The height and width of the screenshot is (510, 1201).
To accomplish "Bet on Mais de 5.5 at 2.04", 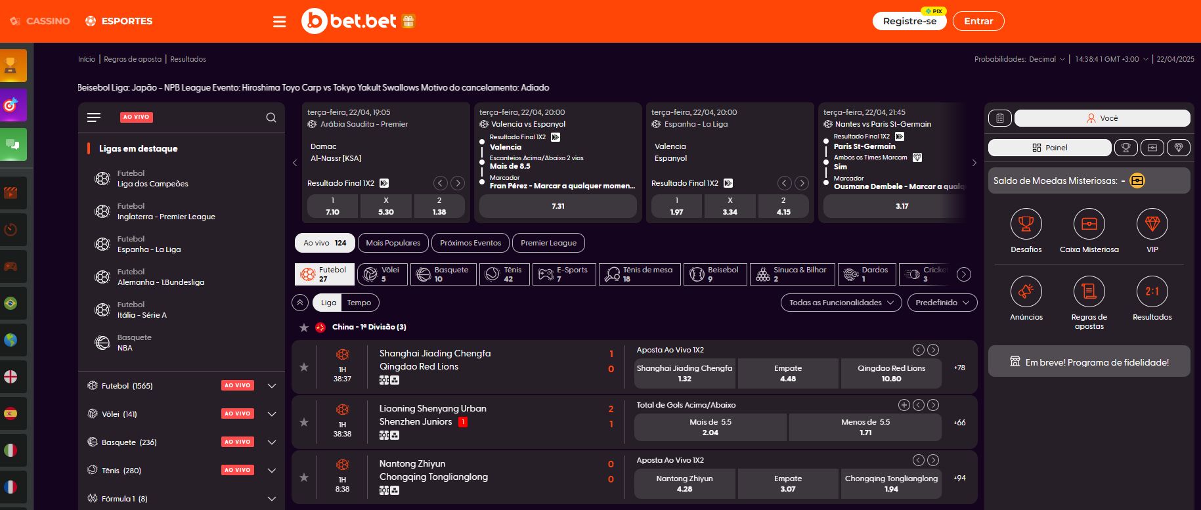I will tap(710, 427).
